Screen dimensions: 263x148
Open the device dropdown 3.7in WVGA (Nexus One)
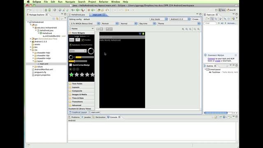pyautogui.click(x=85, y=23)
